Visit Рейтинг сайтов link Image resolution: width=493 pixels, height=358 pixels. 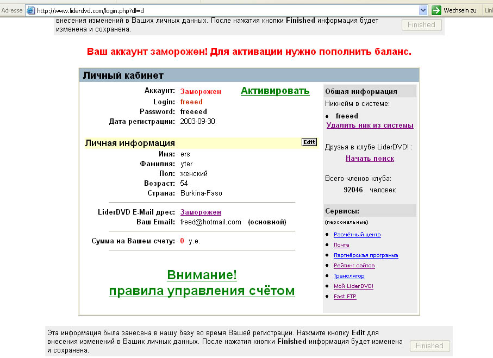(354, 266)
